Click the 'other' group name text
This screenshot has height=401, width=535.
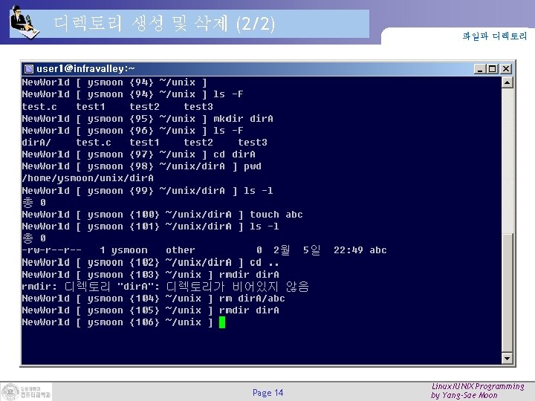(181, 250)
